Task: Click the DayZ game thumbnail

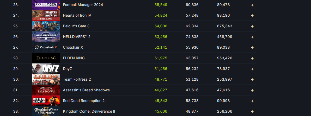Action: click(x=46, y=69)
